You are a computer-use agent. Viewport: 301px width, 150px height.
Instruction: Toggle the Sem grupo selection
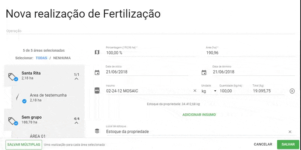14,121
